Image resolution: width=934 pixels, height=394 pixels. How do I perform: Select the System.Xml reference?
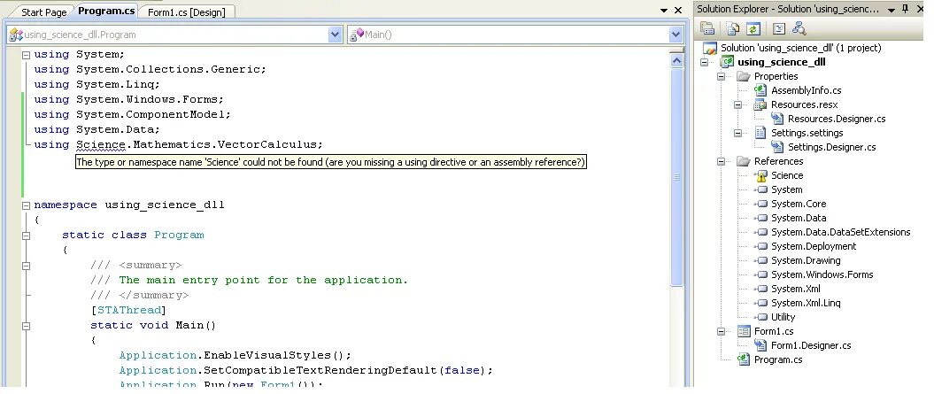click(x=795, y=290)
